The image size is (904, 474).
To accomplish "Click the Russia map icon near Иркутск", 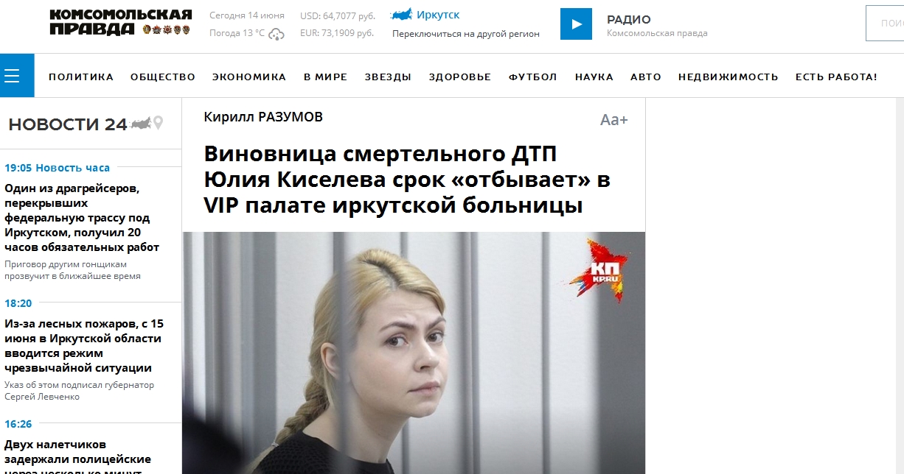I will point(401,14).
